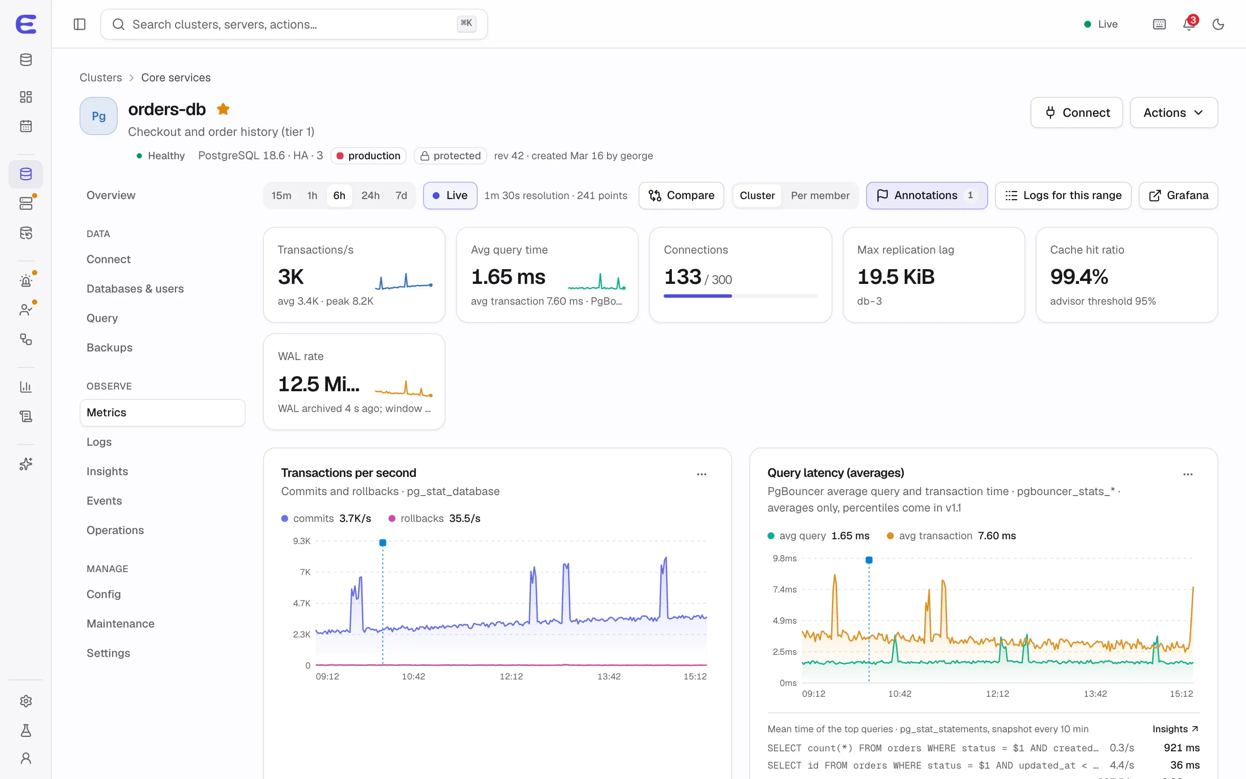Select the 15m time range
The width and height of the screenshot is (1246, 779).
click(281, 195)
